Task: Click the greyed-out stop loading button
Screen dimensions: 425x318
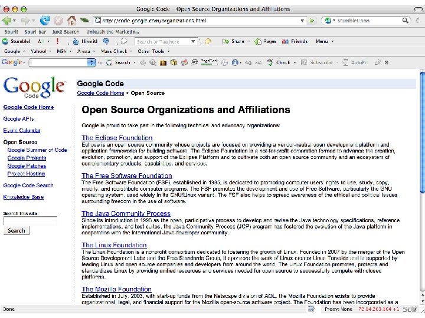Action: (x=58, y=21)
